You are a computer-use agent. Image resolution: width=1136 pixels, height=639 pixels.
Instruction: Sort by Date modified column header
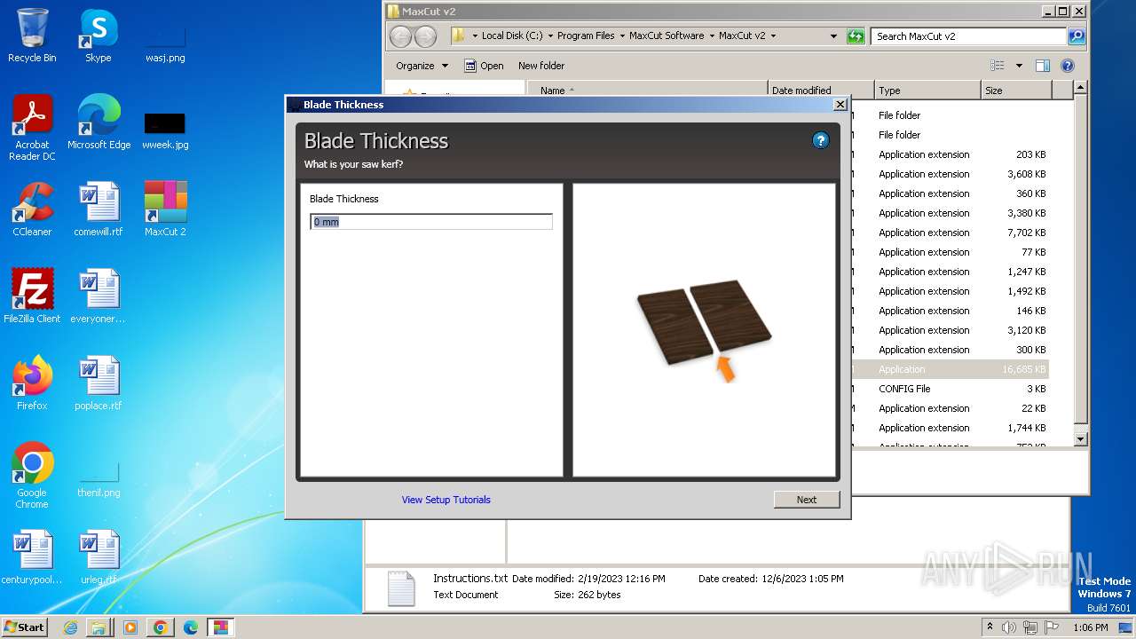pyautogui.click(x=821, y=91)
